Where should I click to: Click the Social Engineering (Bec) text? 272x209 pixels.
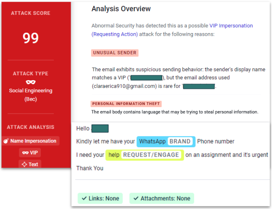tap(31, 95)
